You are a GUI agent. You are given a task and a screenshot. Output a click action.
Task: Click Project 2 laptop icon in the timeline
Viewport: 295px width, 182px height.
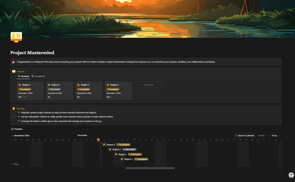(110, 149)
